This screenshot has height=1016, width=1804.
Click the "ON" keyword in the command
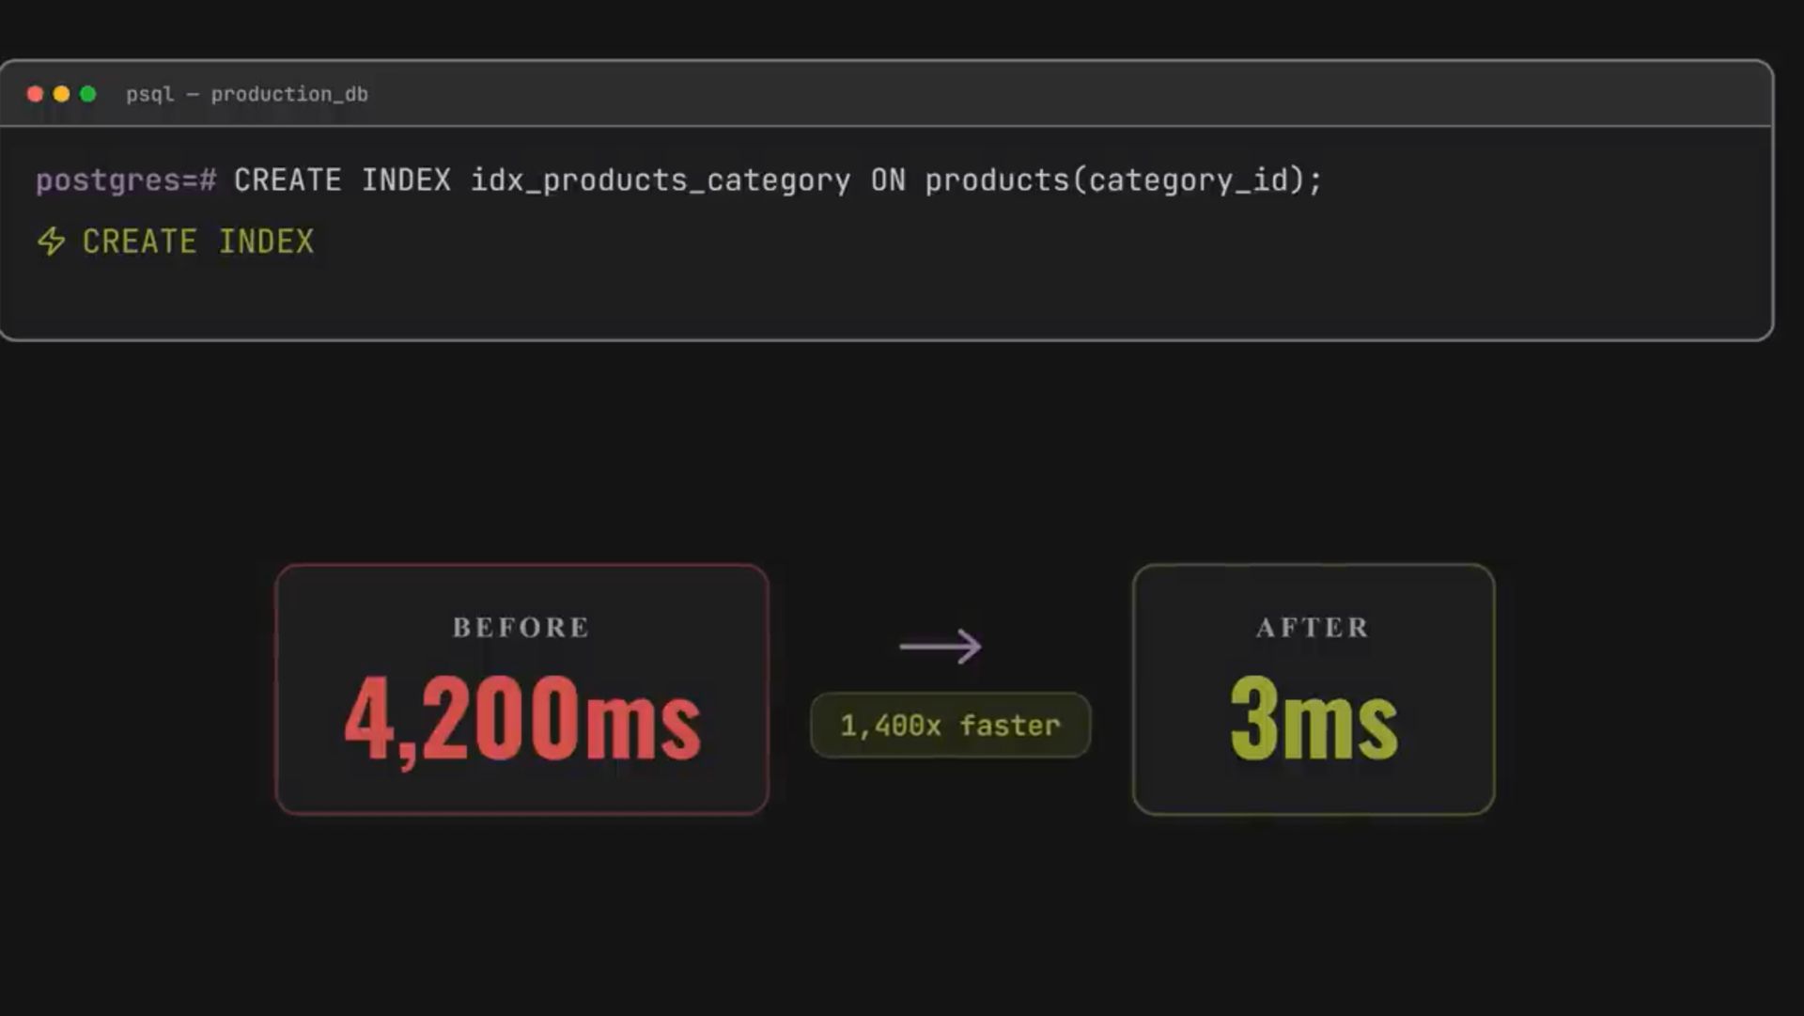click(x=888, y=180)
